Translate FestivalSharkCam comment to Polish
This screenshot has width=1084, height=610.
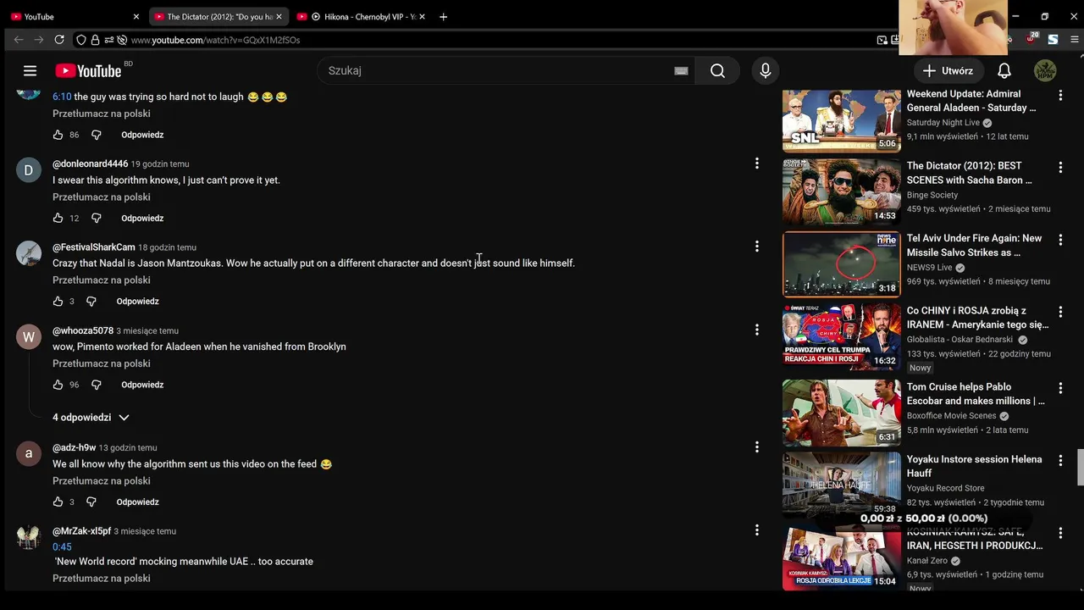[102, 280]
